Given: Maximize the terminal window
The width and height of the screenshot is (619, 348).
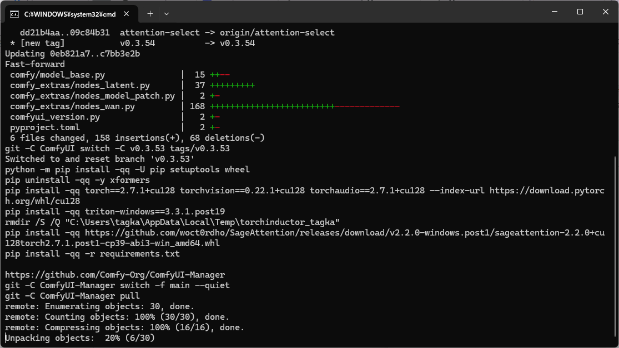Looking at the screenshot, I should [x=580, y=12].
